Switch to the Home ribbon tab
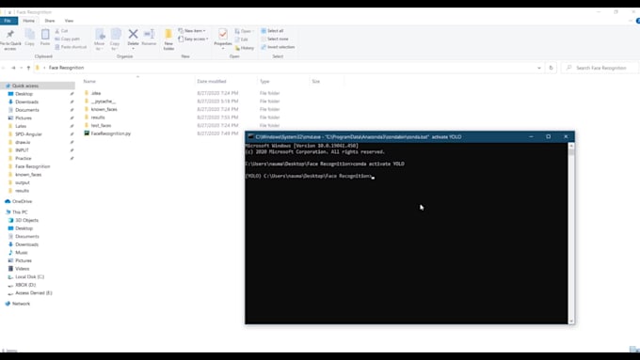The image size is (640, 360). coord(29,21)
